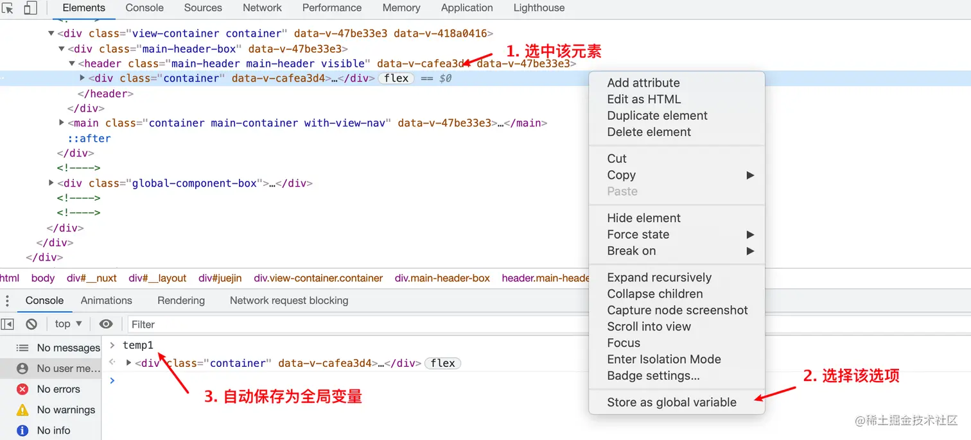The image size is (971, 440).
Task: Open the Break on submenu
Action: pos(677,251)
